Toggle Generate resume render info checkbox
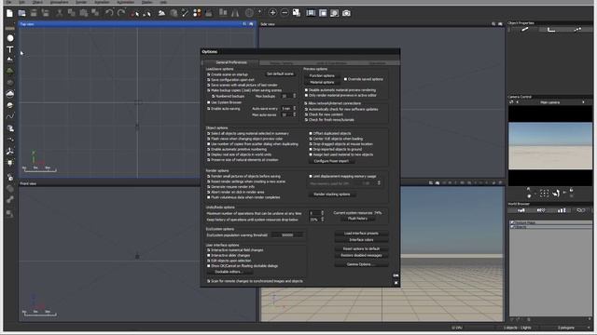The width and height of the screenshot is (597, 335). tap(209, 187)
